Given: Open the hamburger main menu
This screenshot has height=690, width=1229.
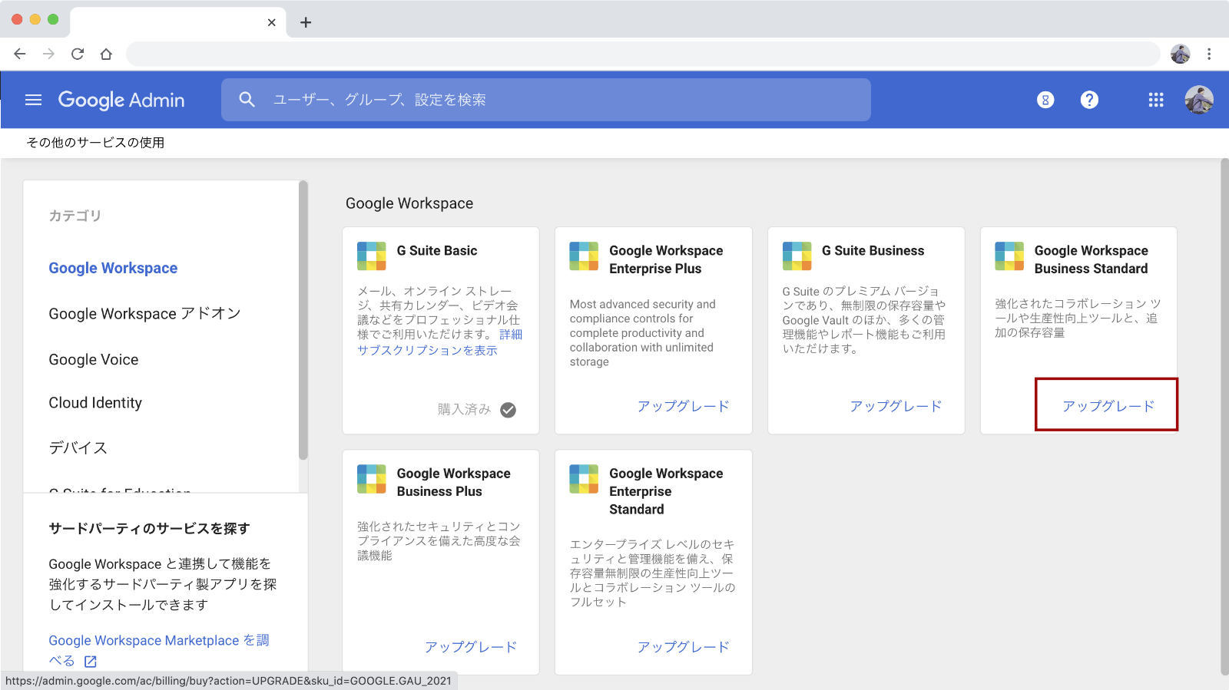Looking at the screenshot, I should [x=33, y=100].
